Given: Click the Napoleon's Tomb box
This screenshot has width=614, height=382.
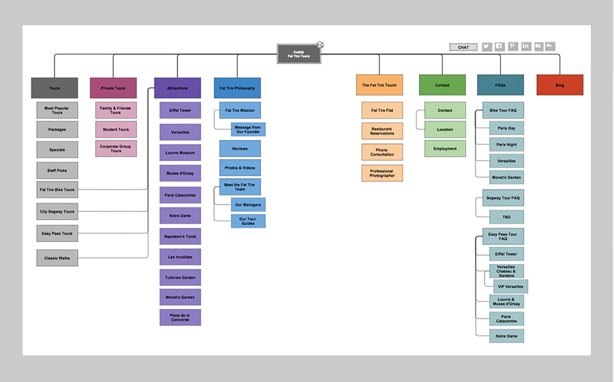Looking at the screenshot, I should pyautogui.click(x=180, y=237).
